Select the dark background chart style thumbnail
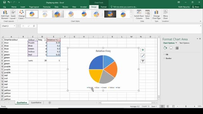Image resolution: width=203 pixels, height=114 pixels. (x=110, y=14)
